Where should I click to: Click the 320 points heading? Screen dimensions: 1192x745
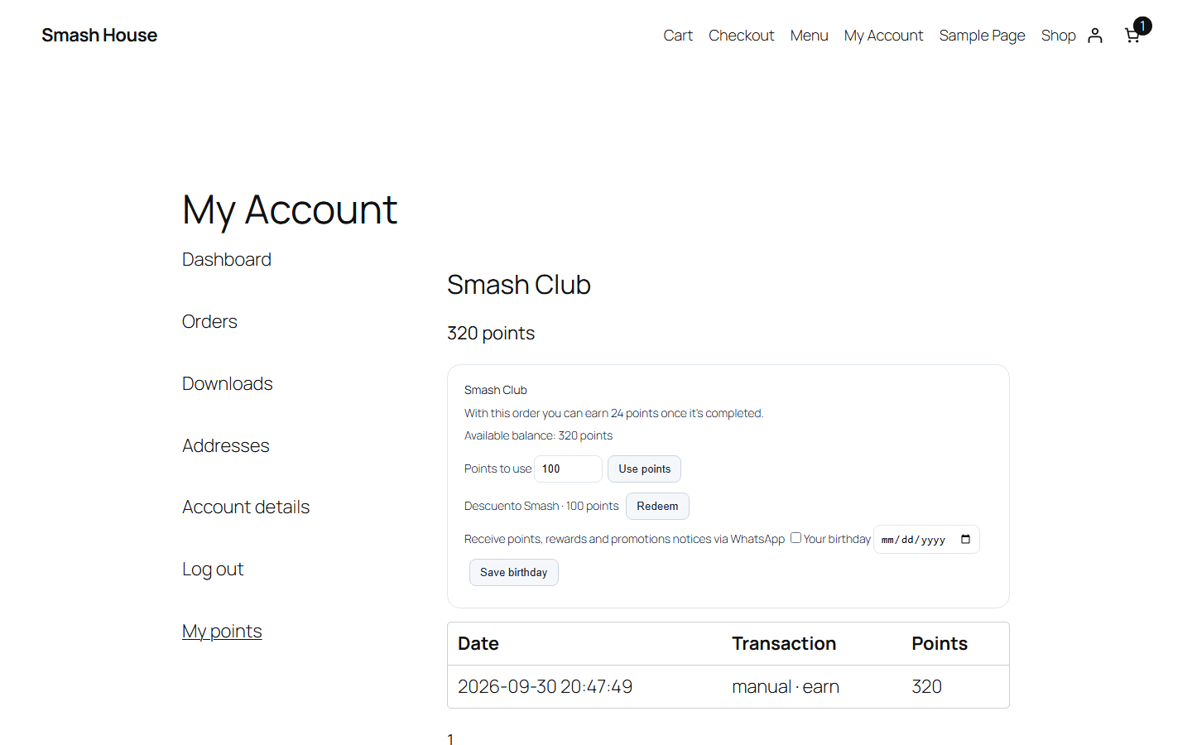[491, 333]
